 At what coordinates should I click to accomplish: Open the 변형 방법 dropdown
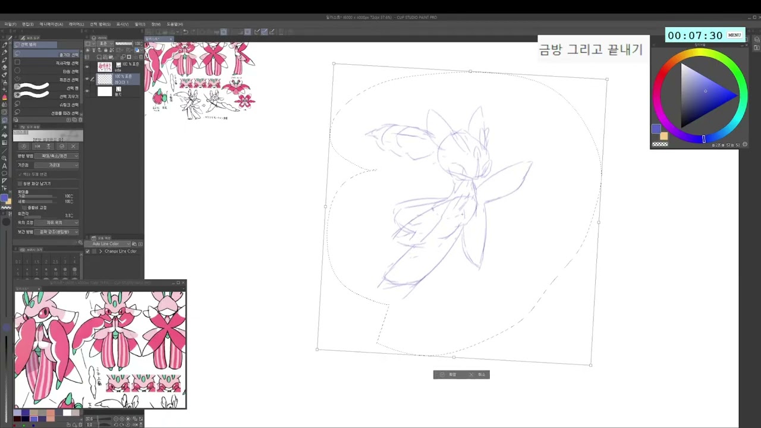click(x=56, y=156)
